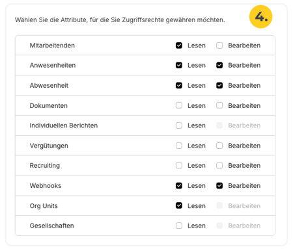This screenshot has width=293, height=249.
Task: Uncheck Lesen for Mitarbeitenden
Action: (x=179, y=46)
